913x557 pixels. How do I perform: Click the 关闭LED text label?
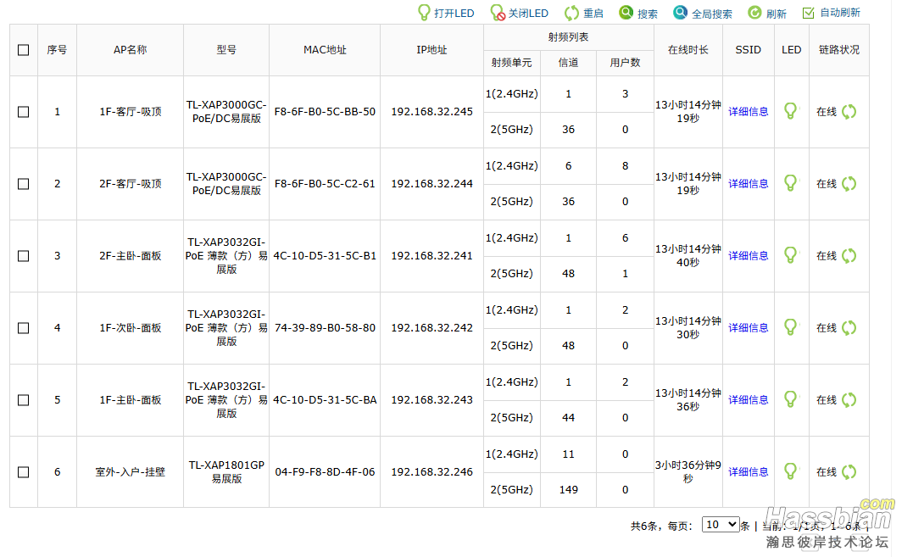click(x=528, y=14)
